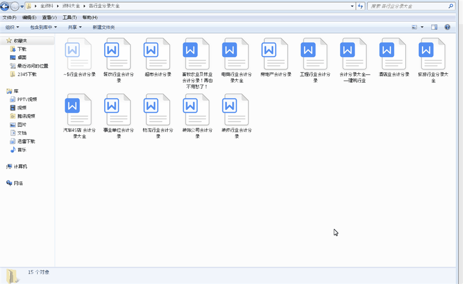Open Help via the question mark icon
Viewport: 463px width, 284px height.
point(447,27)
